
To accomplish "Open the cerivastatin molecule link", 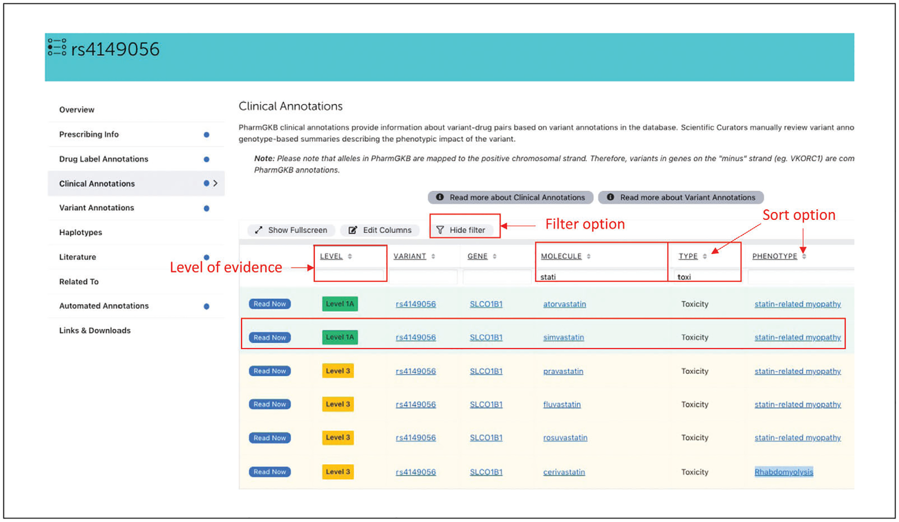I will coord(564,472).
